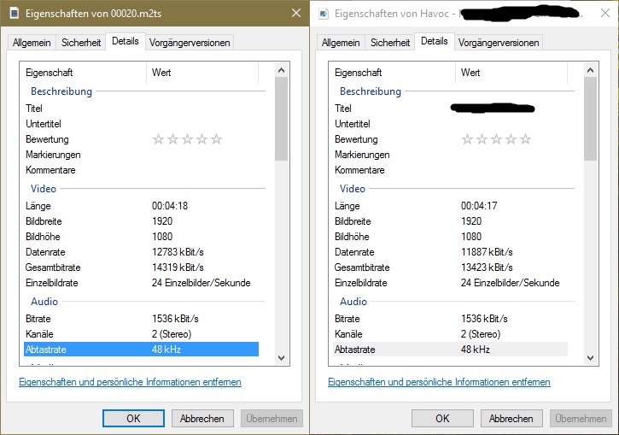The width and height of the screenshot is (619, 435).
Task: Select Kommentare row in 00020.m2ts window
Action: click(x=141, y=170)
